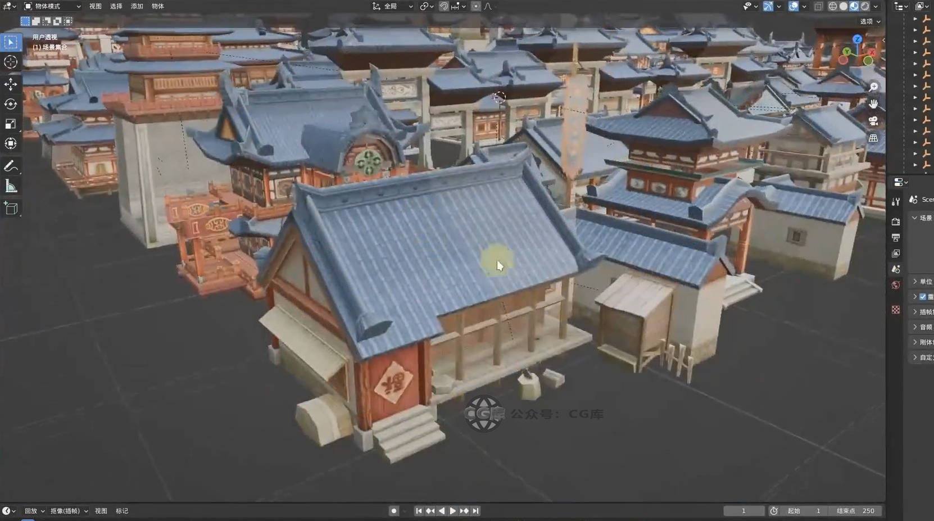Click the pan view hand icon
The height and width of the screenshot is (521, 934).
[x=873, y=104]
